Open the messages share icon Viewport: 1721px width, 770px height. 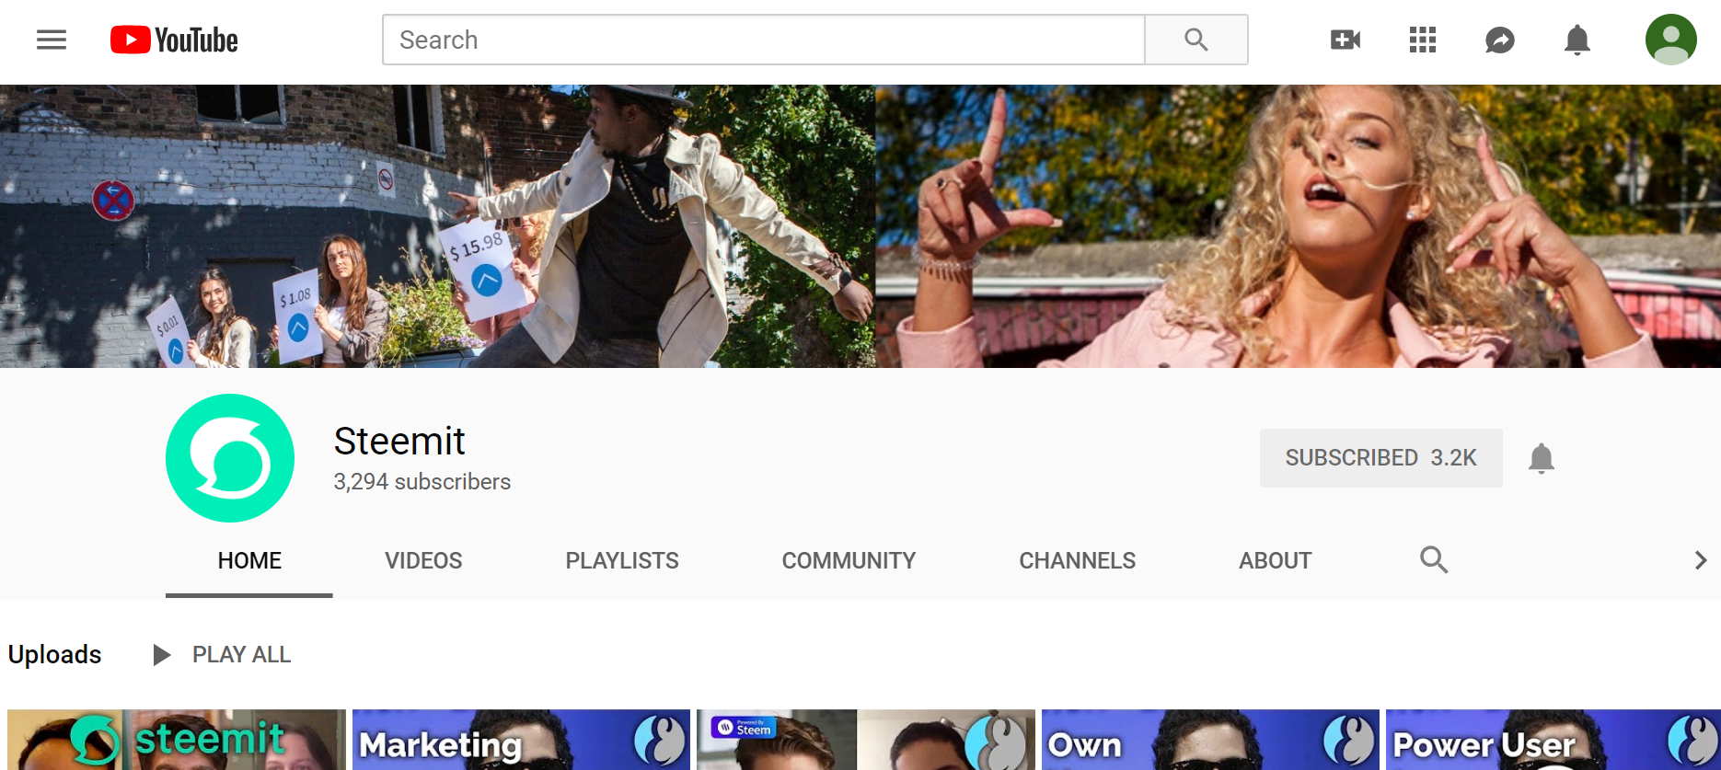click(1500, 40)
